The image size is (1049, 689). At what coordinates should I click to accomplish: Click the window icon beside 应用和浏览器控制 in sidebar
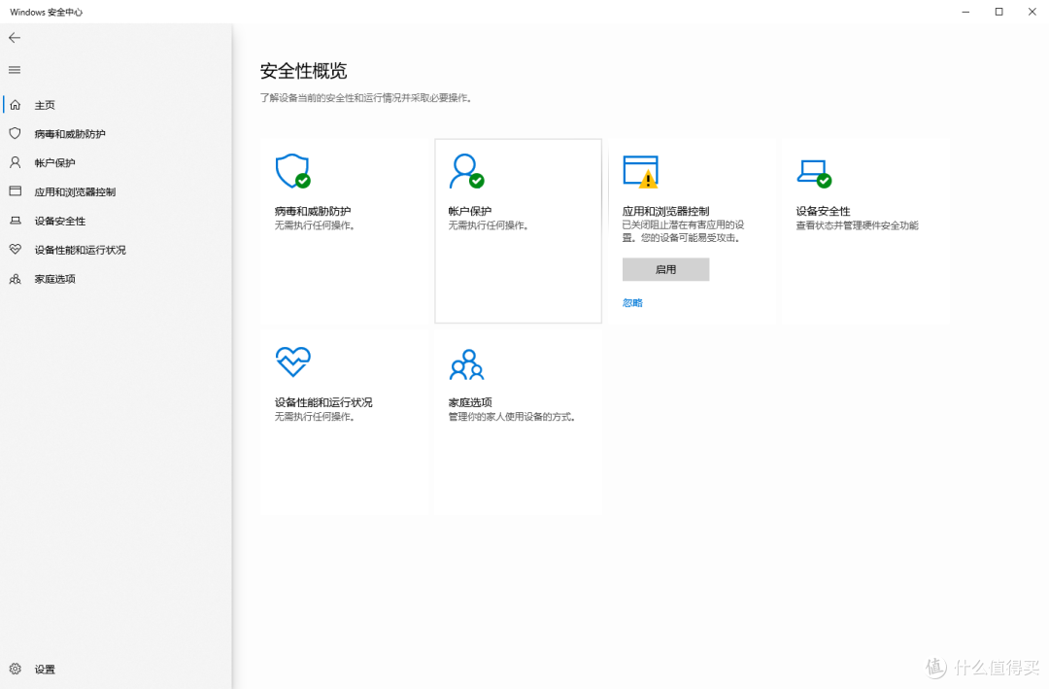(x=16, y=191)
